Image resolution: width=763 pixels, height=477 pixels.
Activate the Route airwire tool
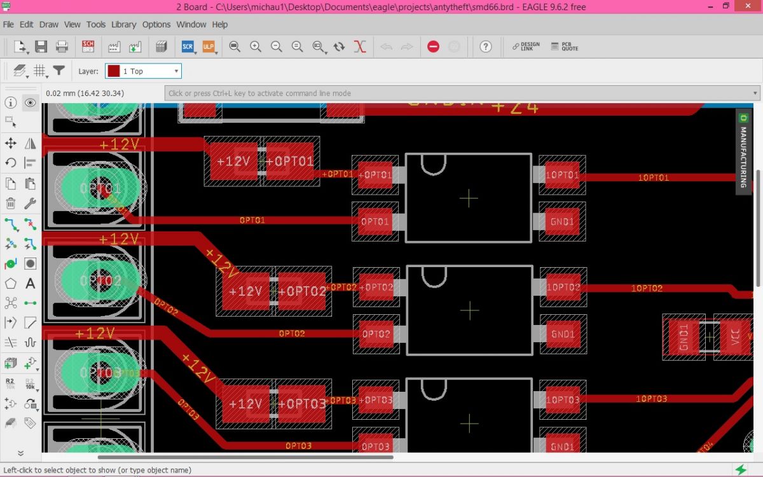pos(11,224)
